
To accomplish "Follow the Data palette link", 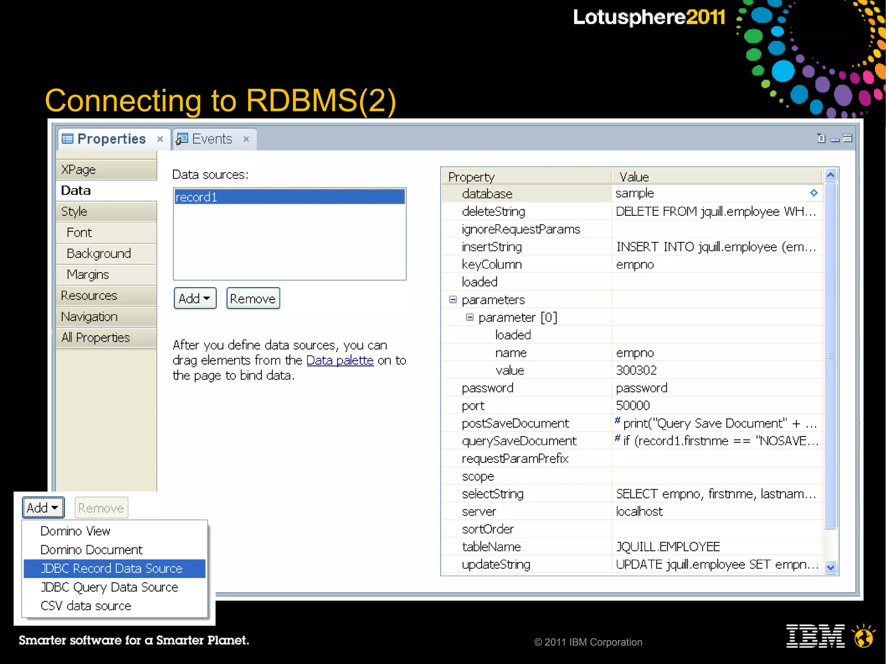I will pyautogui.click(x=340, y=360).
